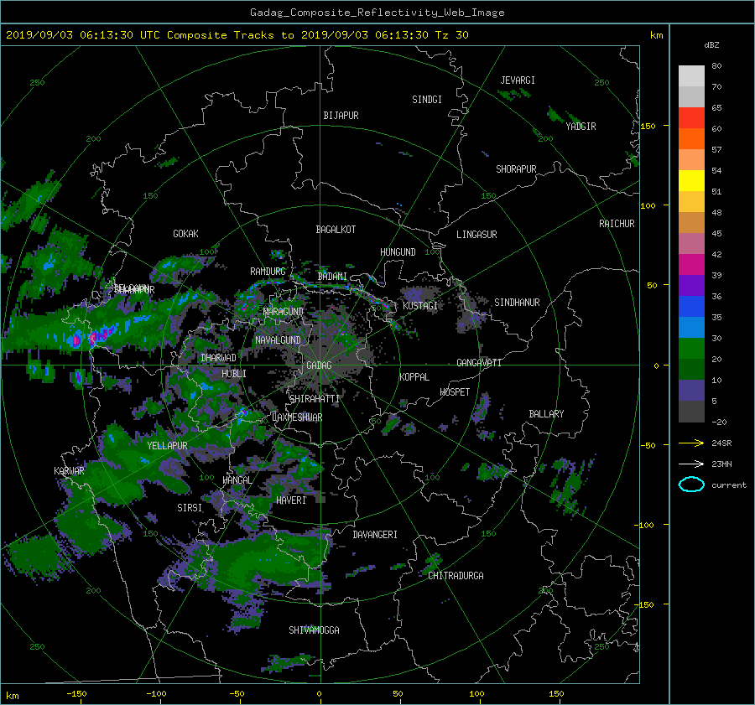Click the KARWAR city label

click(x=69, y=471)
